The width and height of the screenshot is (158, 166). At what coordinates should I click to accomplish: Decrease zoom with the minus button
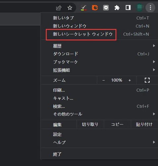(103, 80)
